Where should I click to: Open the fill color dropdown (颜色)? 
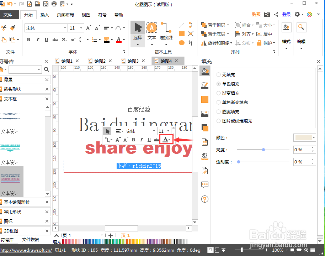point(314,138)
